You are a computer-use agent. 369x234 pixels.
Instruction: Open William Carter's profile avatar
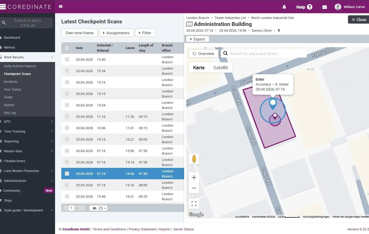(x=338, y=7)
